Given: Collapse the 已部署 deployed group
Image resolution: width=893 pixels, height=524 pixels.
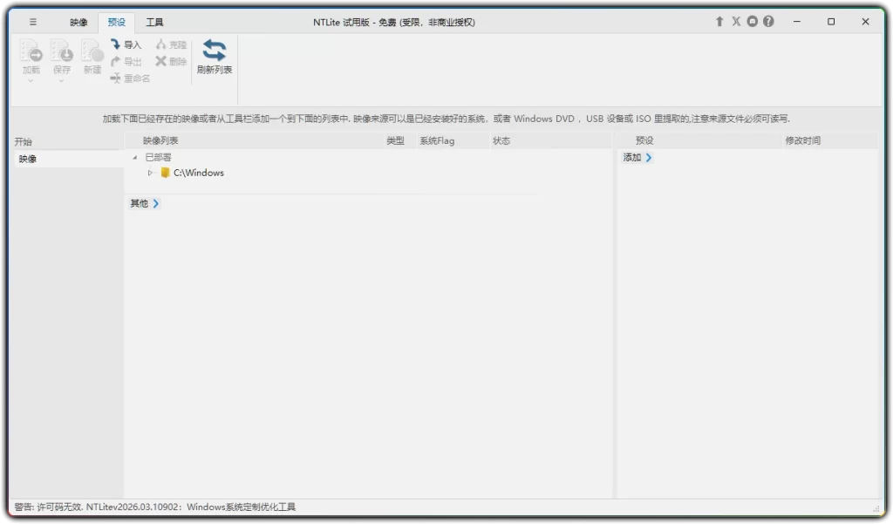Looking at the screenshot, I should [x=135, y=157].
